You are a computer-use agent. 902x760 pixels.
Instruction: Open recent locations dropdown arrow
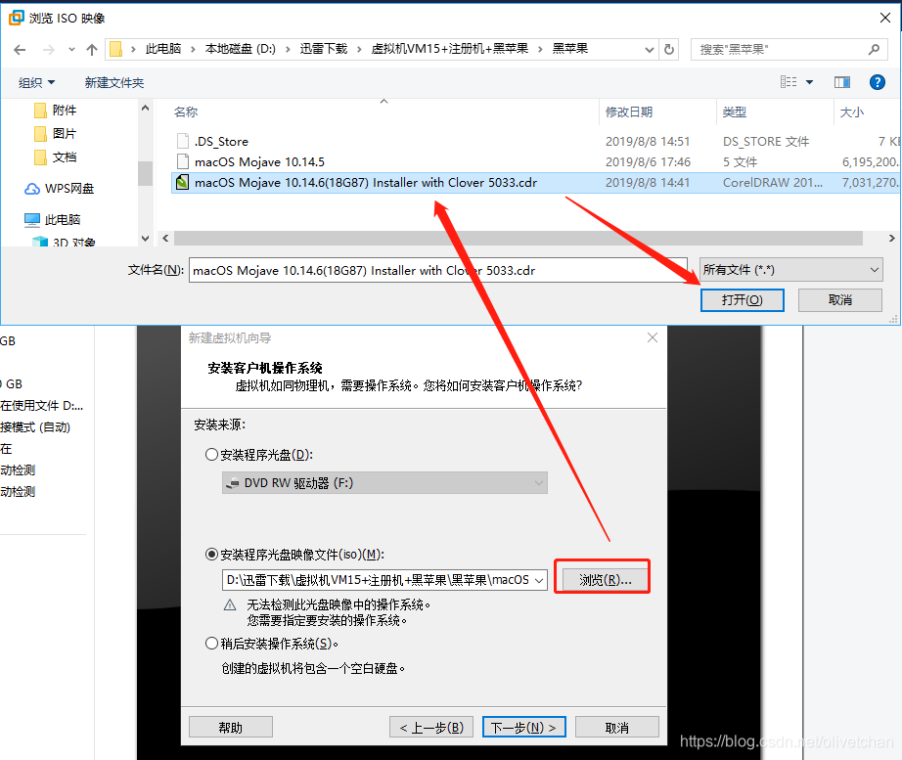(71, 50)
